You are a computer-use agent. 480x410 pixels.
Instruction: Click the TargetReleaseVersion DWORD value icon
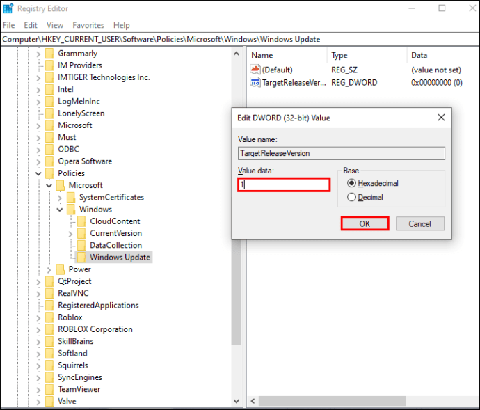point(255,82)
